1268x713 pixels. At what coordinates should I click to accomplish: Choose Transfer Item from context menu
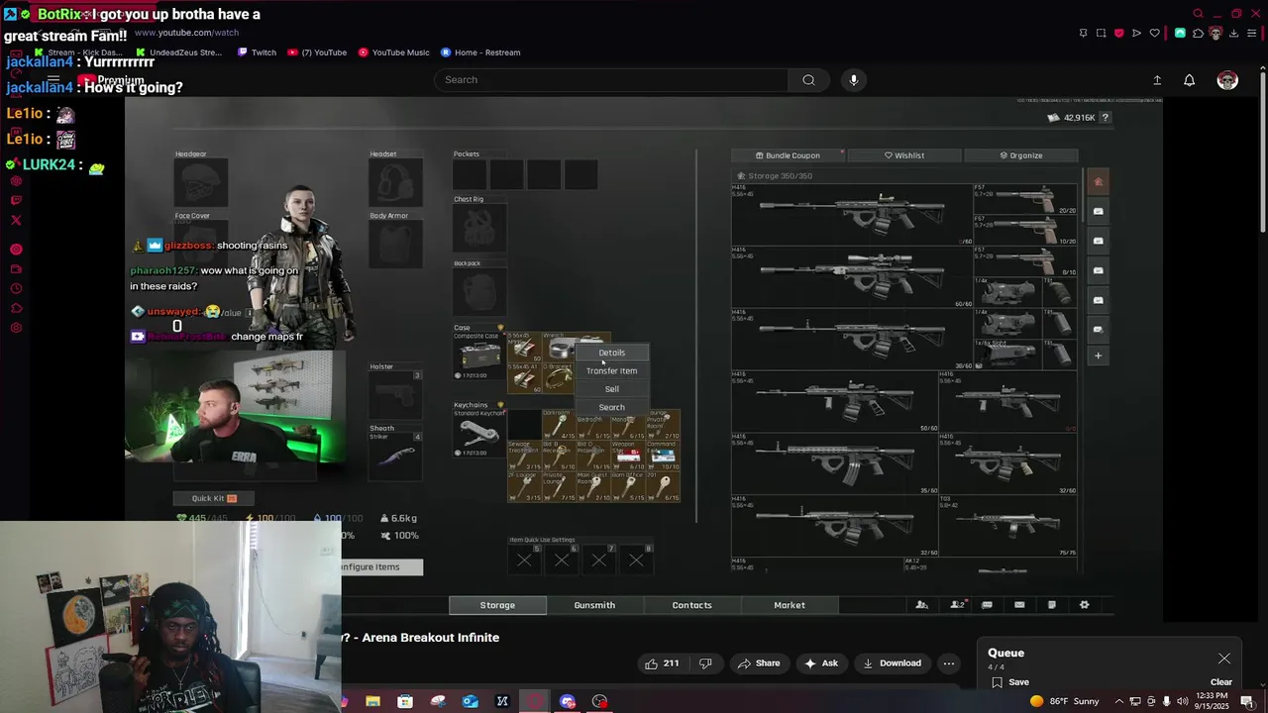tap(611, 370)
